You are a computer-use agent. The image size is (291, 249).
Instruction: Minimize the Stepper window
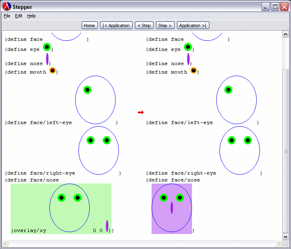click(x=266, y=7)
